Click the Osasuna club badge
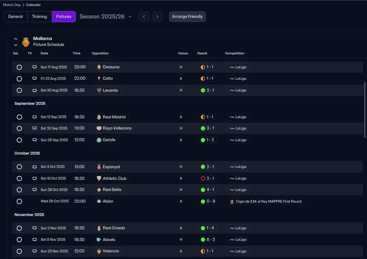 99,67
